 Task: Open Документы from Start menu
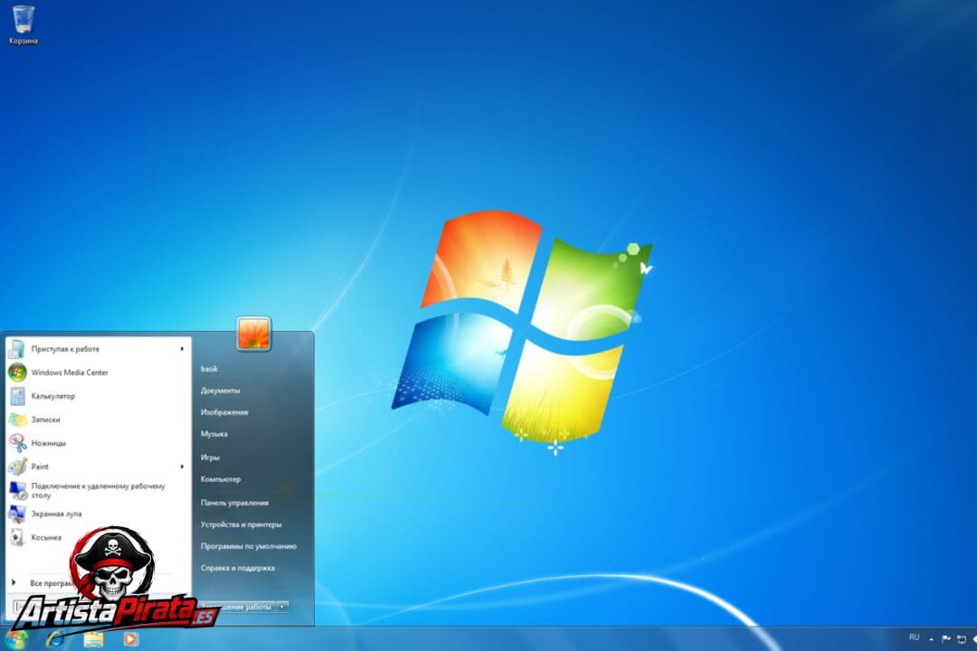[x=220, y=391]
